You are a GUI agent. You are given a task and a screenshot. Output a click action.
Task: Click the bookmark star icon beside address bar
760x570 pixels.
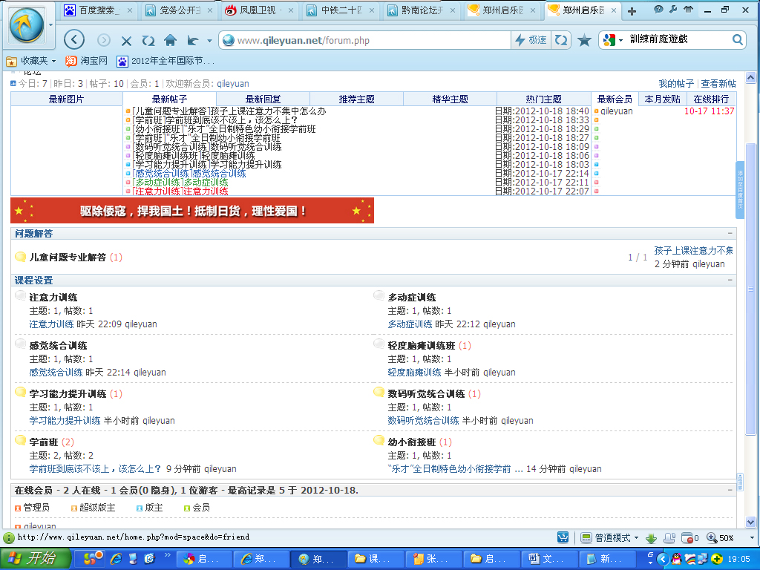click(584, 40)
